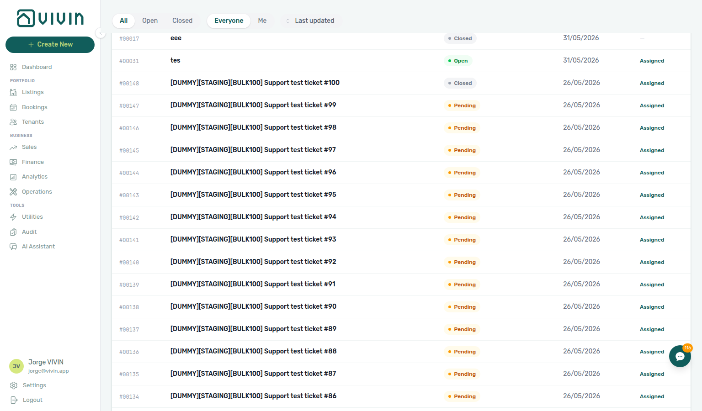This screenshot has height=411, width=702.
Task: Click date 31/05/2026 on ticket #00017
Action: 581,38
